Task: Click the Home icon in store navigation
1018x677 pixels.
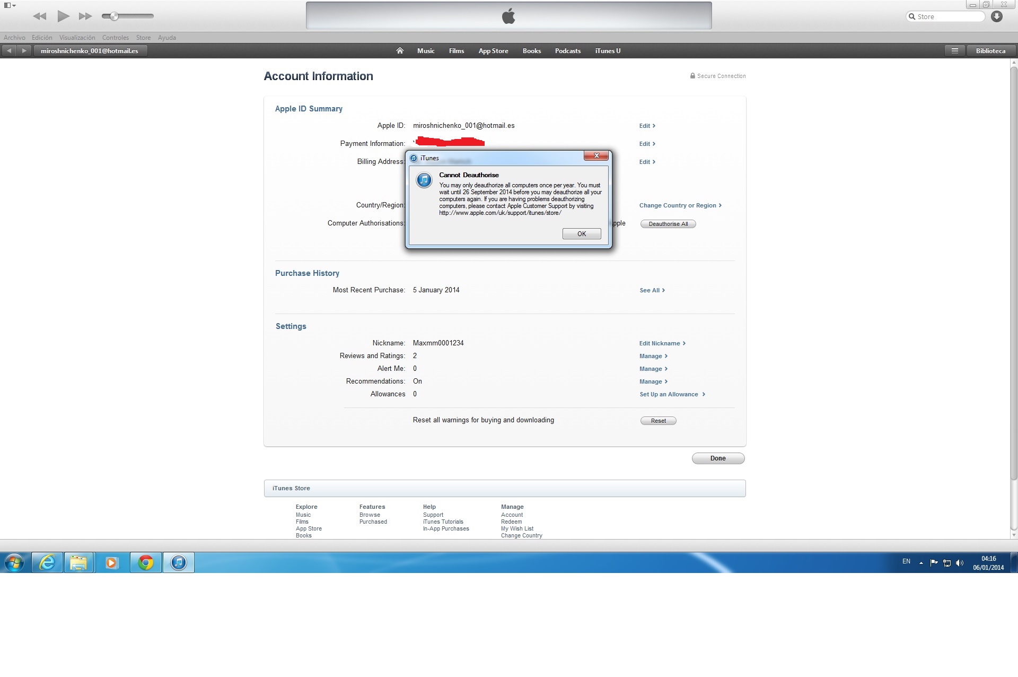Action: [400, 51]
